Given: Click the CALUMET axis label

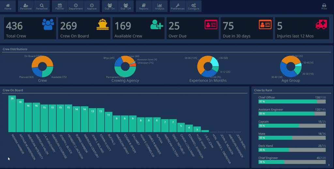Looking at the screenshot, I should 136,139.
